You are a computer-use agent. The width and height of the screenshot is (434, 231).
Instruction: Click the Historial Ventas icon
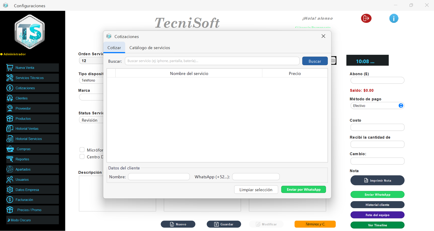10,129
